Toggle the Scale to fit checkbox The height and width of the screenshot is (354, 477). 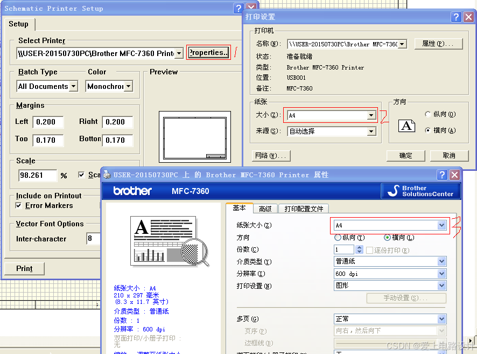point(81,175)
